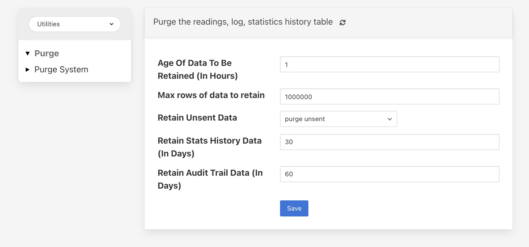Click the refresh icon beside the purge heading

[343, 23]
